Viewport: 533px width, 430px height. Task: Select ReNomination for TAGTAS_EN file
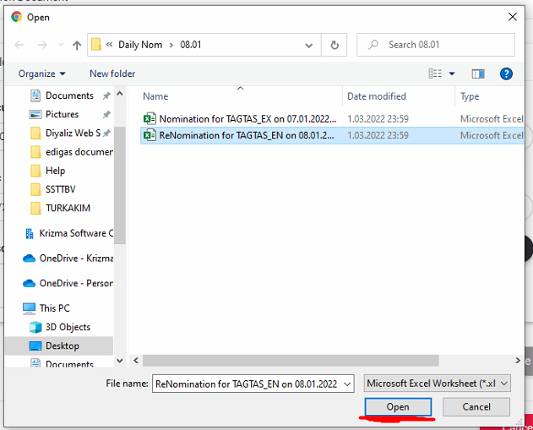(246, 135)
